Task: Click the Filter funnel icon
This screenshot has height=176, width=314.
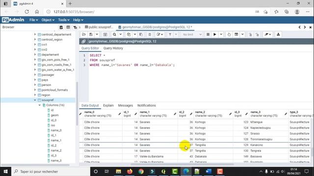Action: pos(170,35)
